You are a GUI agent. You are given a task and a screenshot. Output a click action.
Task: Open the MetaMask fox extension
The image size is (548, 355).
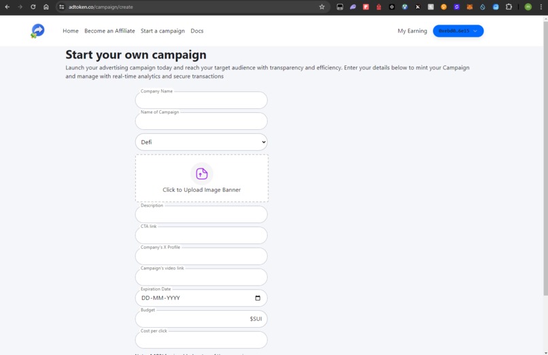click(470, 7)
